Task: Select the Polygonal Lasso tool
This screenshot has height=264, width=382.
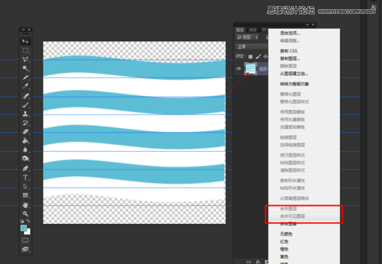Action: click(25, 59)
